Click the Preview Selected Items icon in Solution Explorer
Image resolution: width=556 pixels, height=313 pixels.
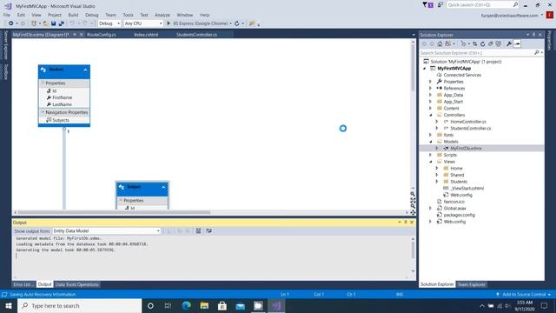(517, 44)
